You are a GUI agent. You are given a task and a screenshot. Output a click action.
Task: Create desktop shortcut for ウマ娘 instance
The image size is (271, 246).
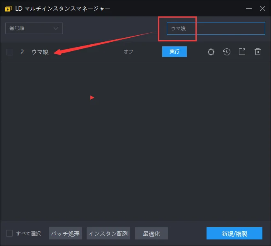coord(242,52)
